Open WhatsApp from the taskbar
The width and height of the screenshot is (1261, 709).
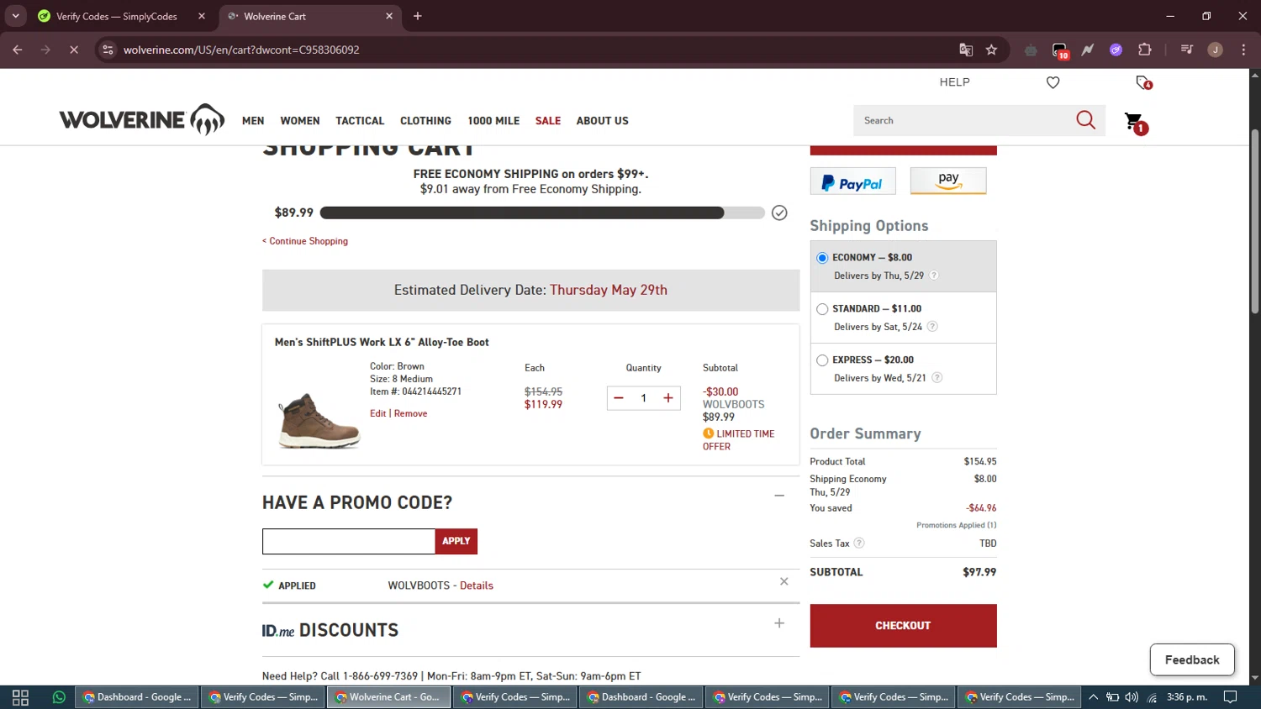(x=59, y=697)
